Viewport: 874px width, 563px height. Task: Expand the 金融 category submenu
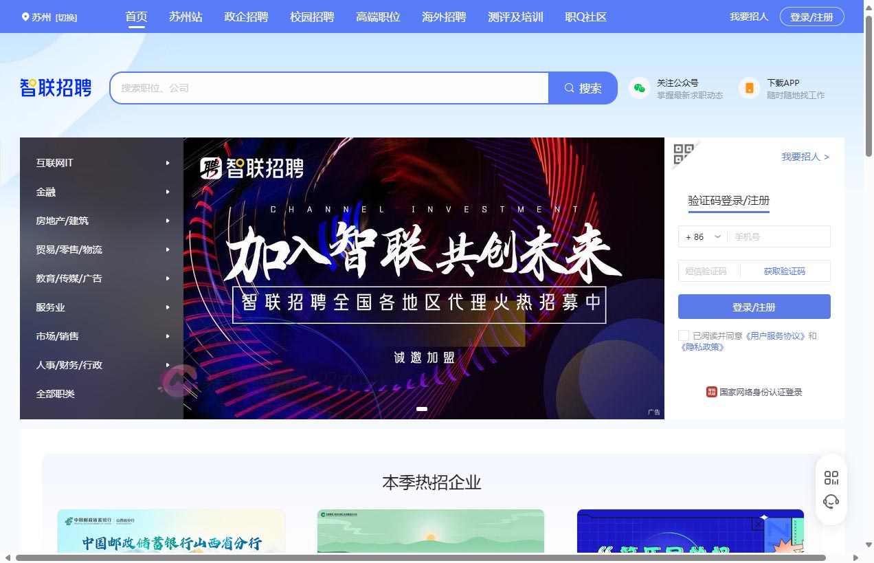(x=46, y=192)
